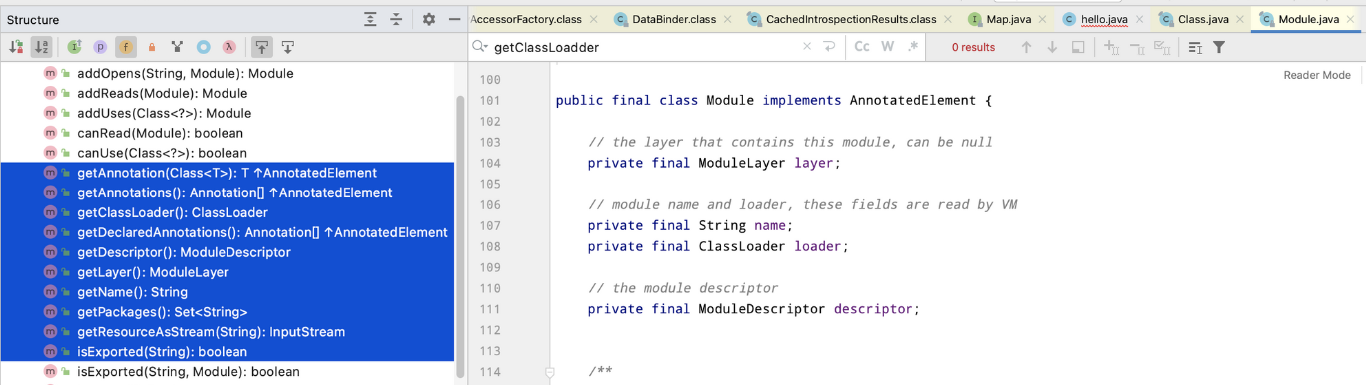Select addReads(Module) method in Structure
The image size is (1366, 385).
click(227, 93)
